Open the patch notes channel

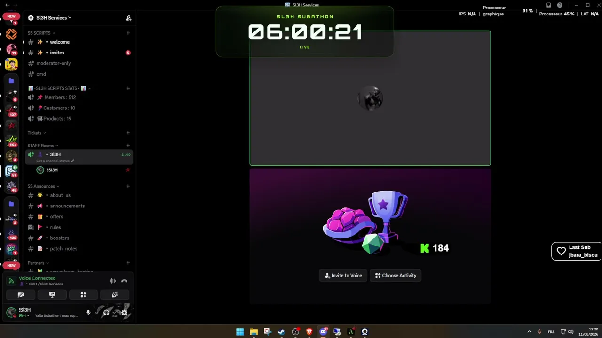[x=79, y=249]
